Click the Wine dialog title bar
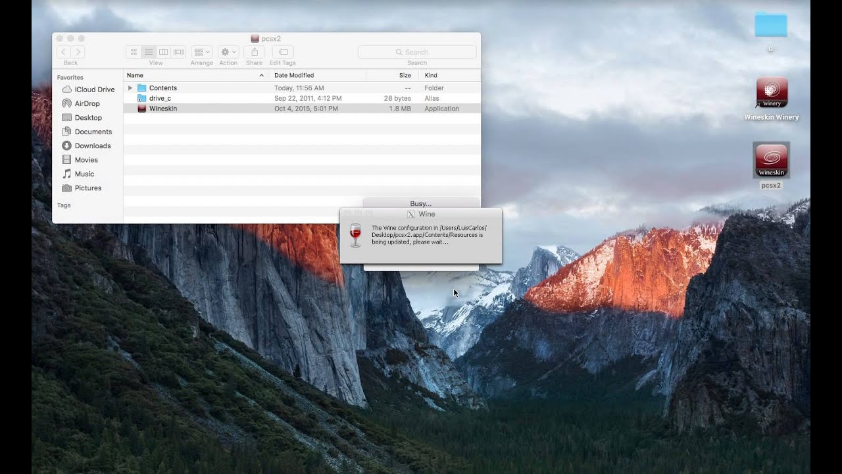The image size is (842, 474). (421, 214)
